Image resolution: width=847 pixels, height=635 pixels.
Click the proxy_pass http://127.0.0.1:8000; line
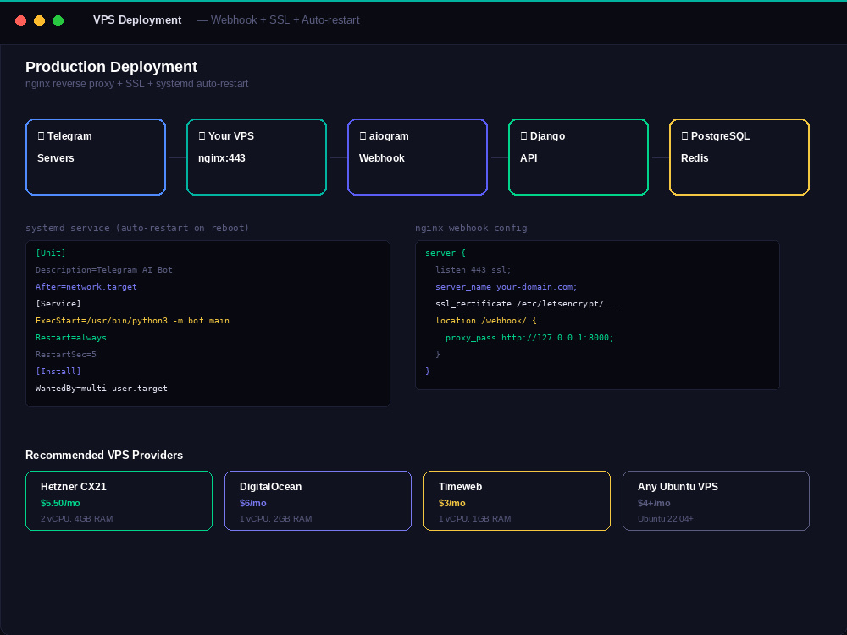click(529, 338)
